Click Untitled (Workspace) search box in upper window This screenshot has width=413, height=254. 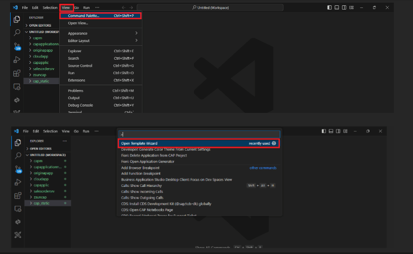coord(210,7)
